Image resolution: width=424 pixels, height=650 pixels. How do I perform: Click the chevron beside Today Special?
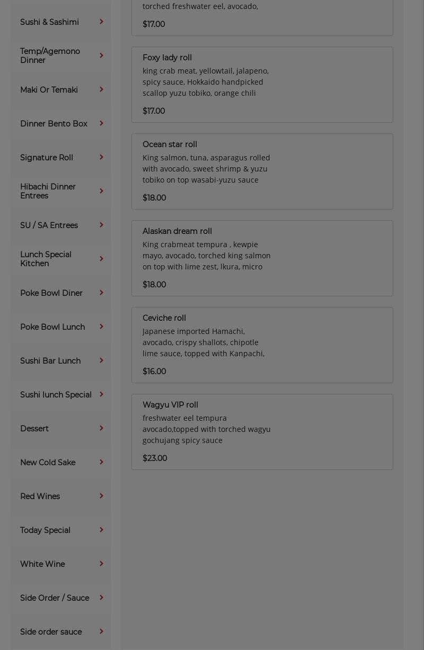coord(101,530)
